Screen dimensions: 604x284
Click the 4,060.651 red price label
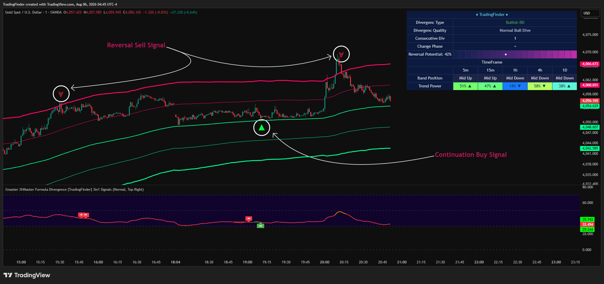point(590,85)
